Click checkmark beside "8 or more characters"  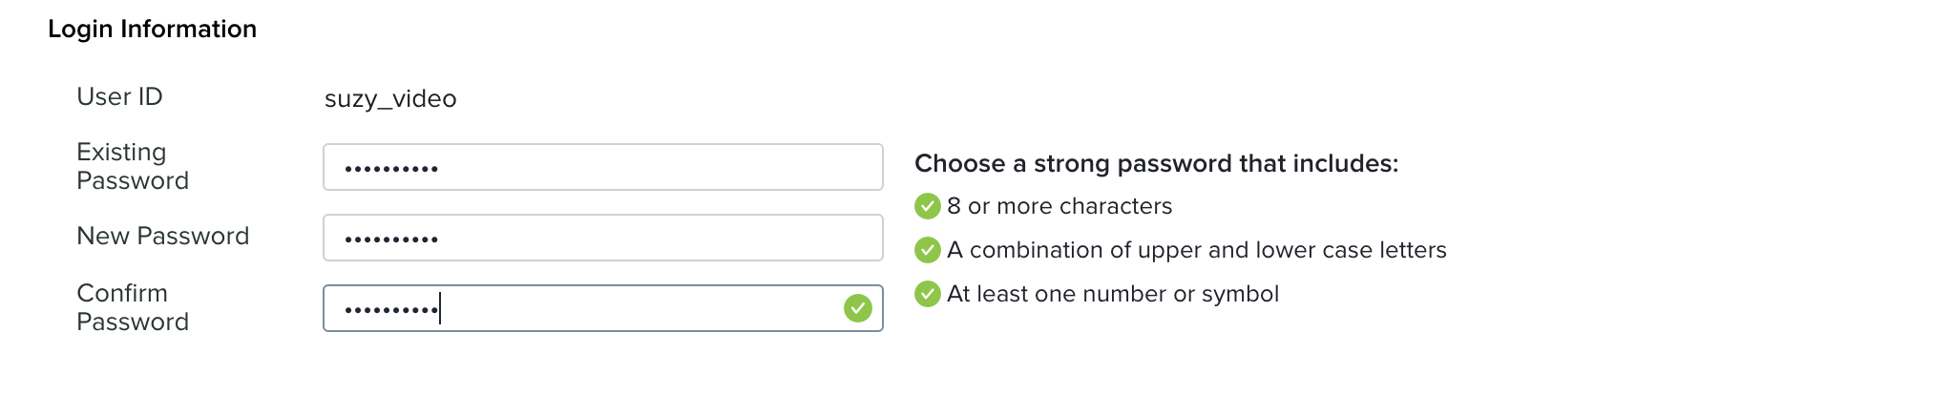point(927,206)
